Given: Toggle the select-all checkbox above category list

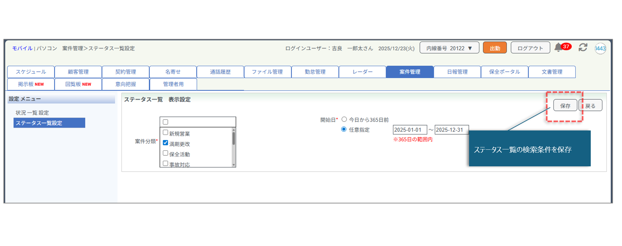Looking at the screenshot, I should point(166,122).
